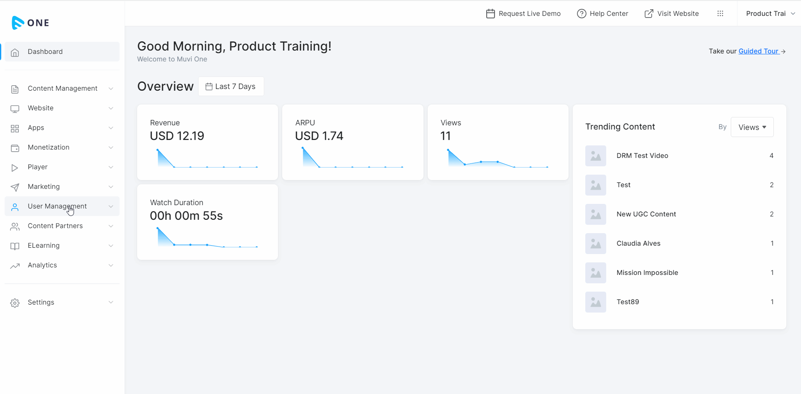801x394 pixels.
Task: Click the calendar icon in Last 7 Days
Action: (x=209, y=86)
